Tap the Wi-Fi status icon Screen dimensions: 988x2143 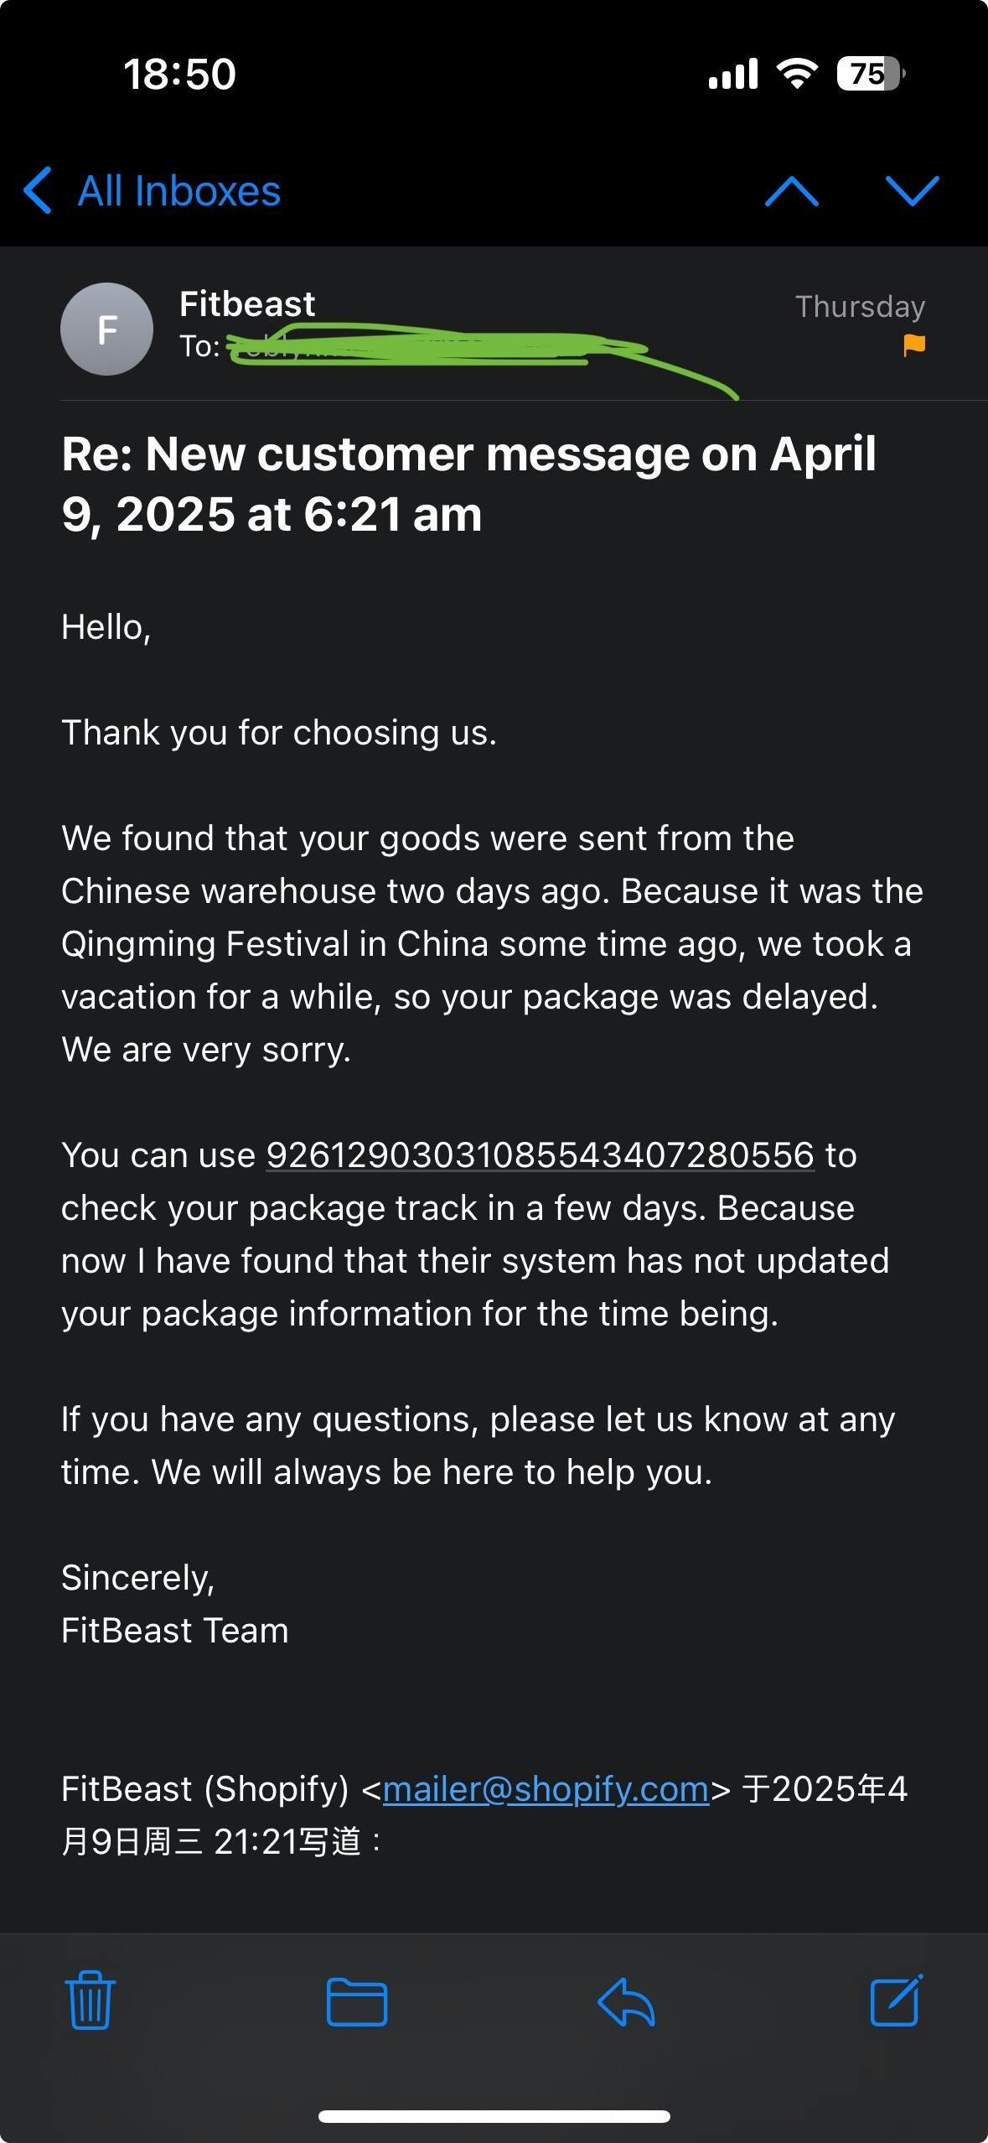tap(797, 74)
